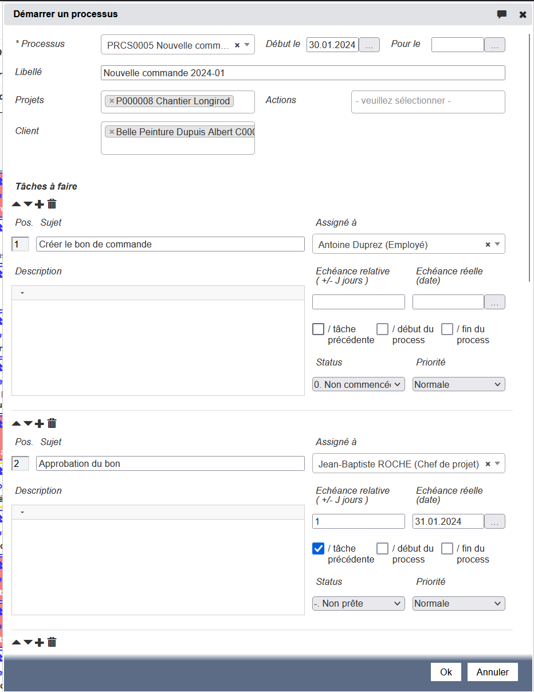Viewport: 534px width, 692px height.
Task: Add a task using plus icon above task 2
Action: pos(40,423)
